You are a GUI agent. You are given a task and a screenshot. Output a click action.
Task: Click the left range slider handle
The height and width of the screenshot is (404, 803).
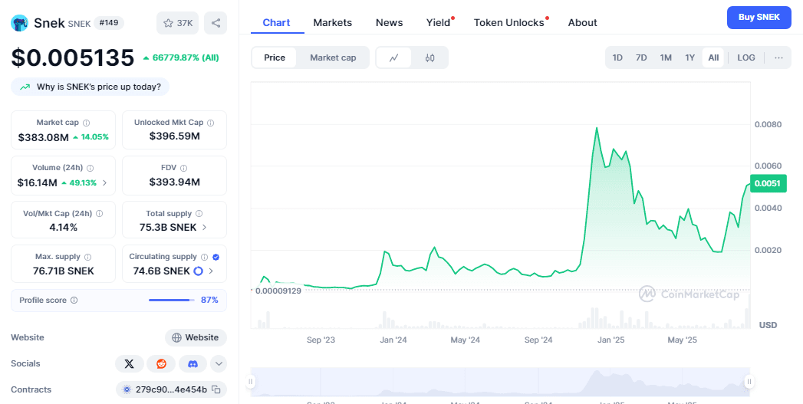point(251,382)
